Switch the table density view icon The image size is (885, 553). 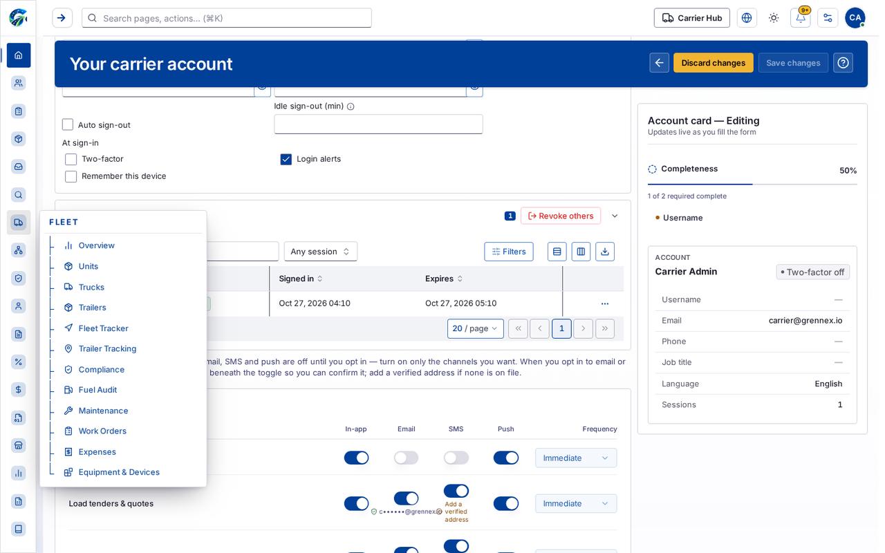pyautogui.click(x=557, y=252)
